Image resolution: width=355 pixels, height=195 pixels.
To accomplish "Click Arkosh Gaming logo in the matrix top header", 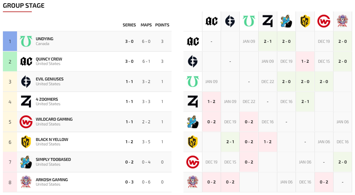I will tap(342, 21).
